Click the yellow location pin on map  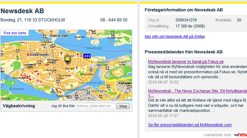(x=68, y=60)
